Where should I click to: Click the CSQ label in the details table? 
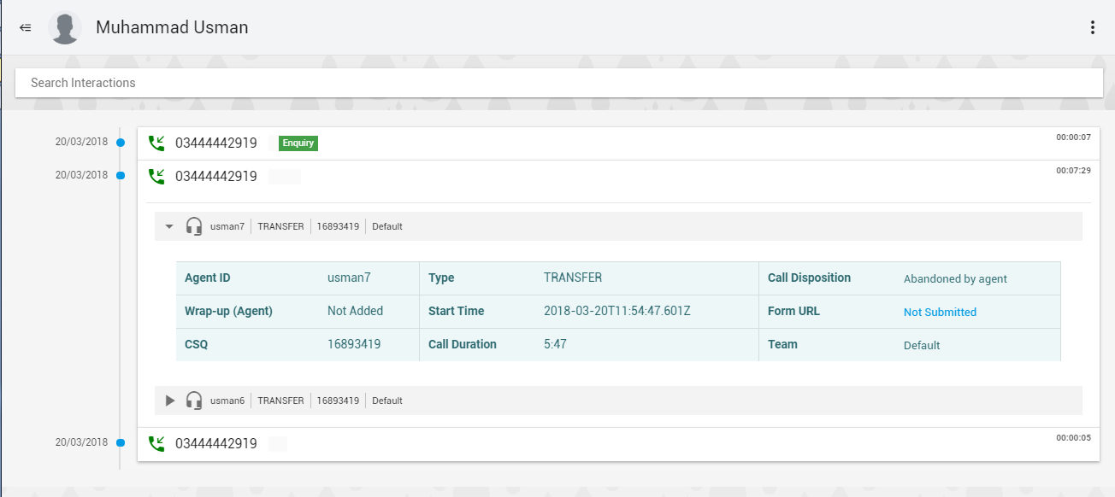[x=197, y=345]
